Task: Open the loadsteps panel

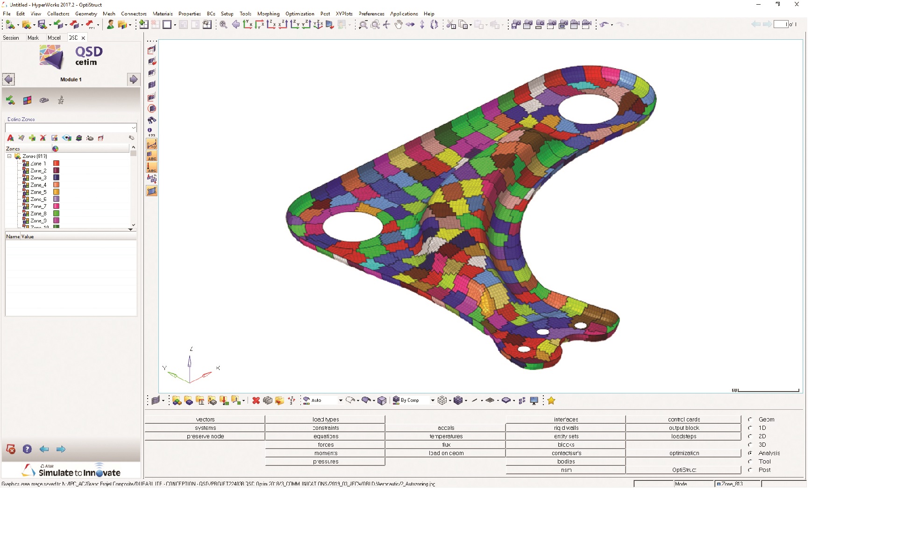Action: [x=684, y=436]
